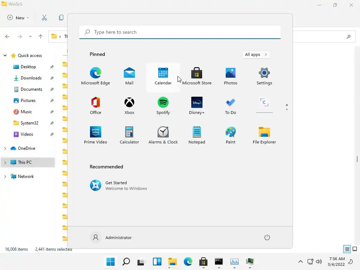The height and width of the screenshot is (270, 360).
Task: Click the forward arrow in File Explorer
Action: tap(20, 37)
